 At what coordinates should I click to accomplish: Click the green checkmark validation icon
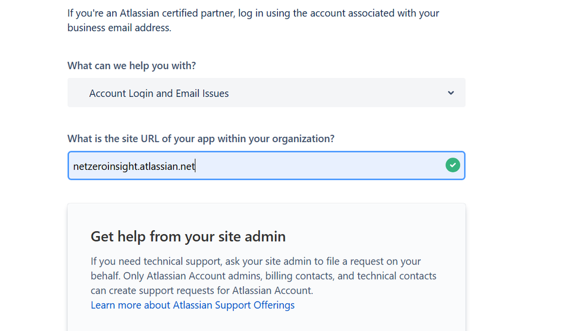point(452,166)
